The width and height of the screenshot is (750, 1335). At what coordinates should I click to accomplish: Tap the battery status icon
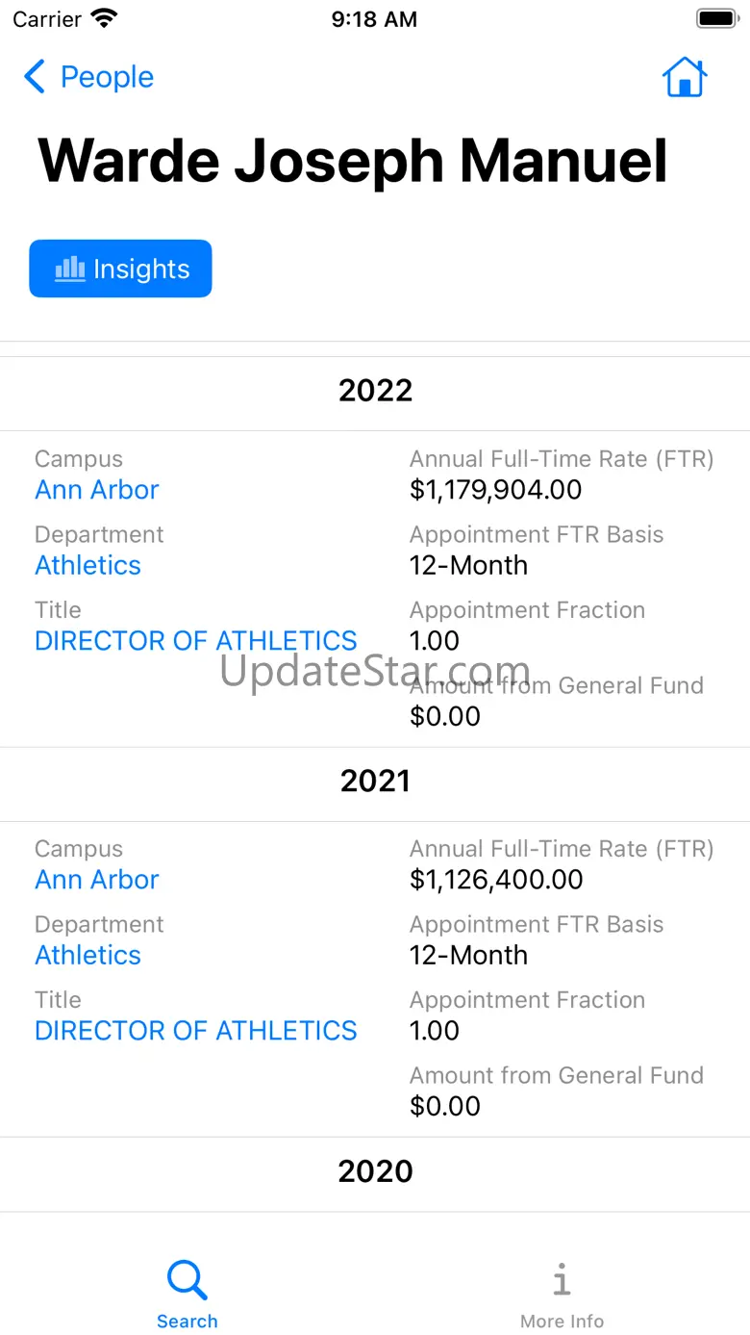pyautogui.click(x=715, y=18)
